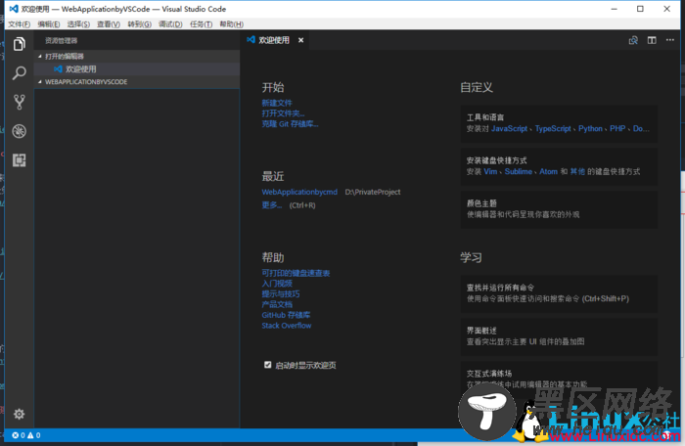Image resolution: width=685 pixels, height=446 pixels.
Task: Open the 交互式演练场 card
Action: pos(559,379)
